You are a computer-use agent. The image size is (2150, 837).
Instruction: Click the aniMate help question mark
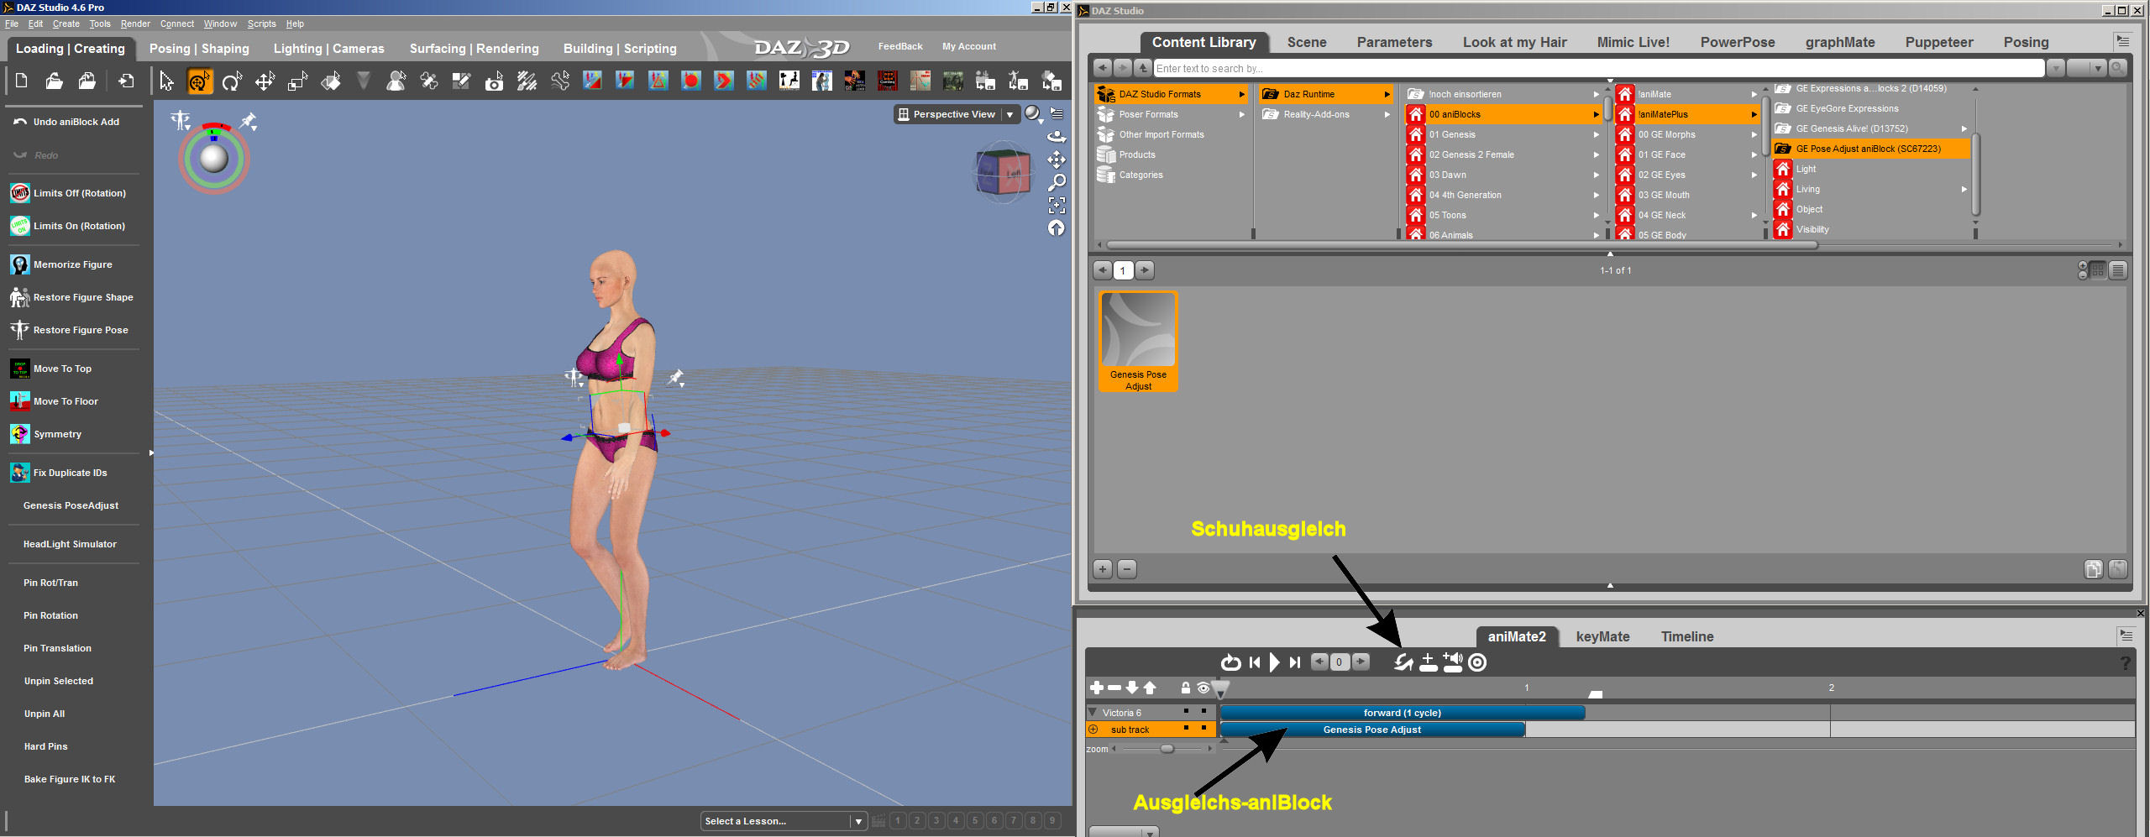(2125, 663)
